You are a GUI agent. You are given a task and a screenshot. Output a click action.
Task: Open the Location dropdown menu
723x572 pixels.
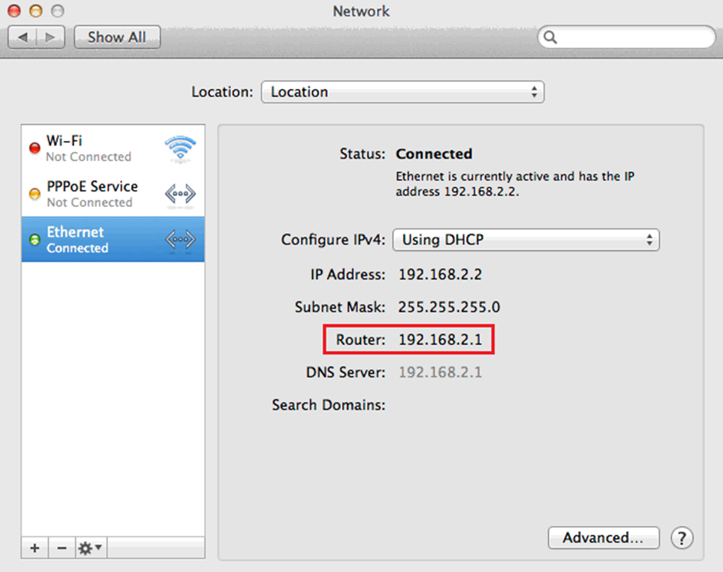pyautogui.click(x=403, y=92)
